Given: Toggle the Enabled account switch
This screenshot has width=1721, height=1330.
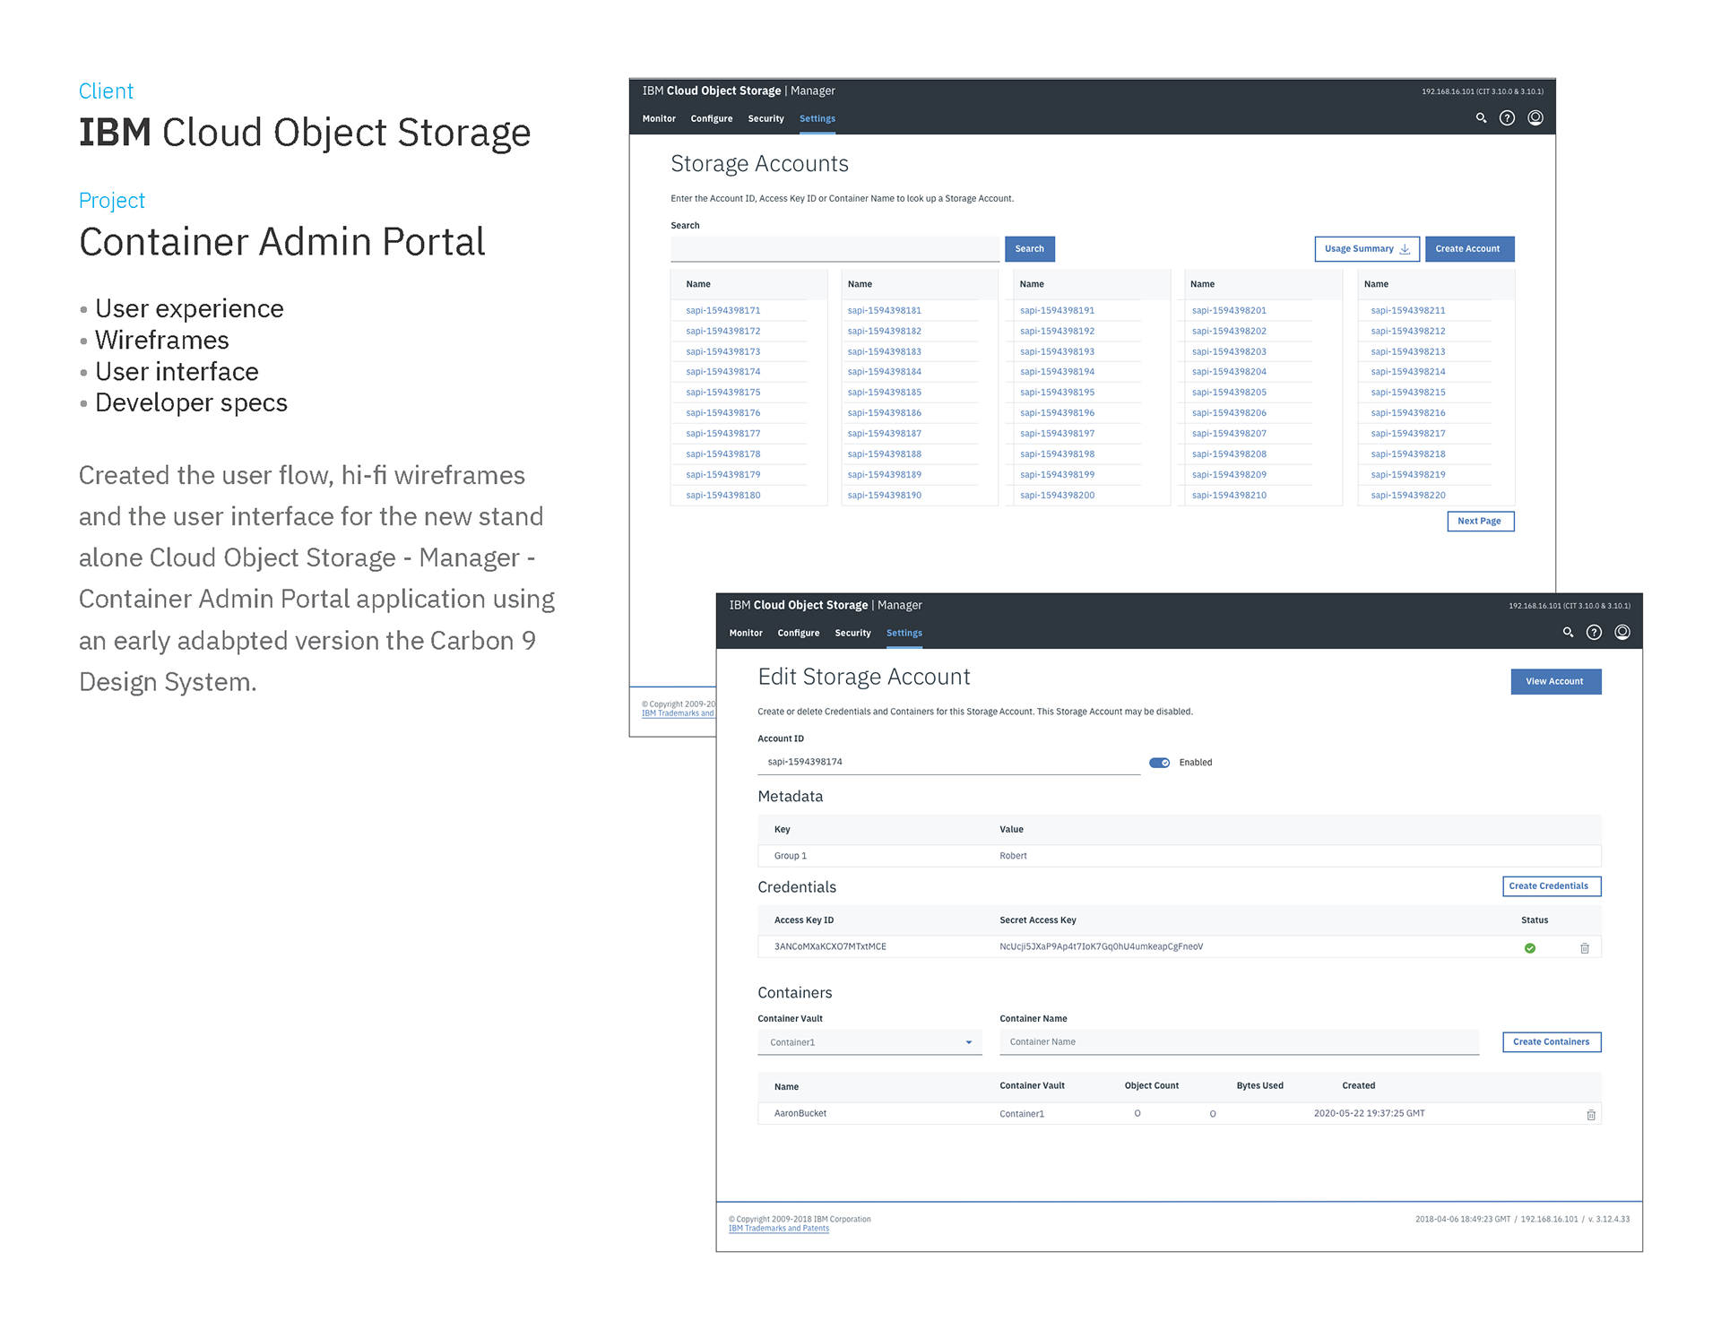Looking at the screenshot, I should pyautogui.click(x=1160, y=763).
